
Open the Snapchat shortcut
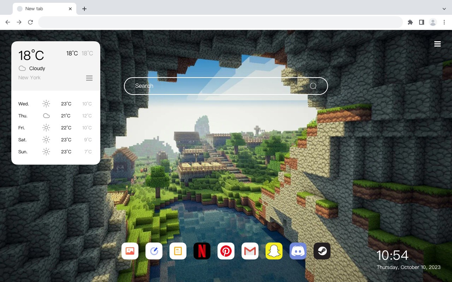tap(274, 251)
